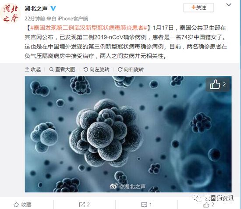Click the repost icon with count 2
The height and width of the screenshot is (209, 241).
pos(85,205)
